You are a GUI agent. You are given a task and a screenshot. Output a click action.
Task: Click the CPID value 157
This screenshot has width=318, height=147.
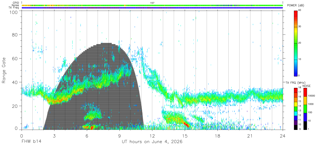coord(152,3)
